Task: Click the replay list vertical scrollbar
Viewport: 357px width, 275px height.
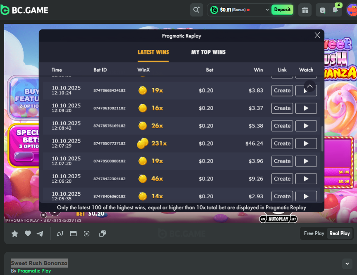Action: [322, 138]
